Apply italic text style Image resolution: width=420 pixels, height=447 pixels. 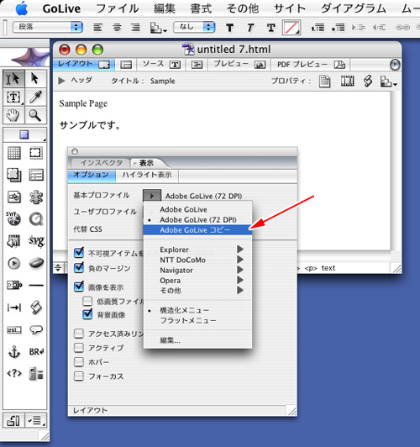(x=250, y=28)
